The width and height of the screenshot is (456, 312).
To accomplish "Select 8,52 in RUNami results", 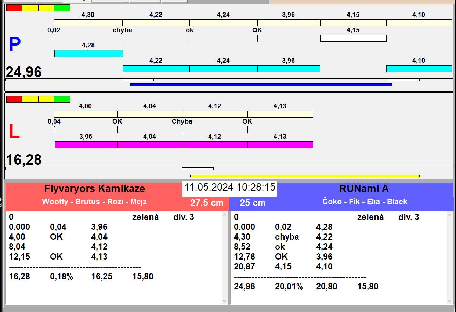I will click(x=242, y=247).
